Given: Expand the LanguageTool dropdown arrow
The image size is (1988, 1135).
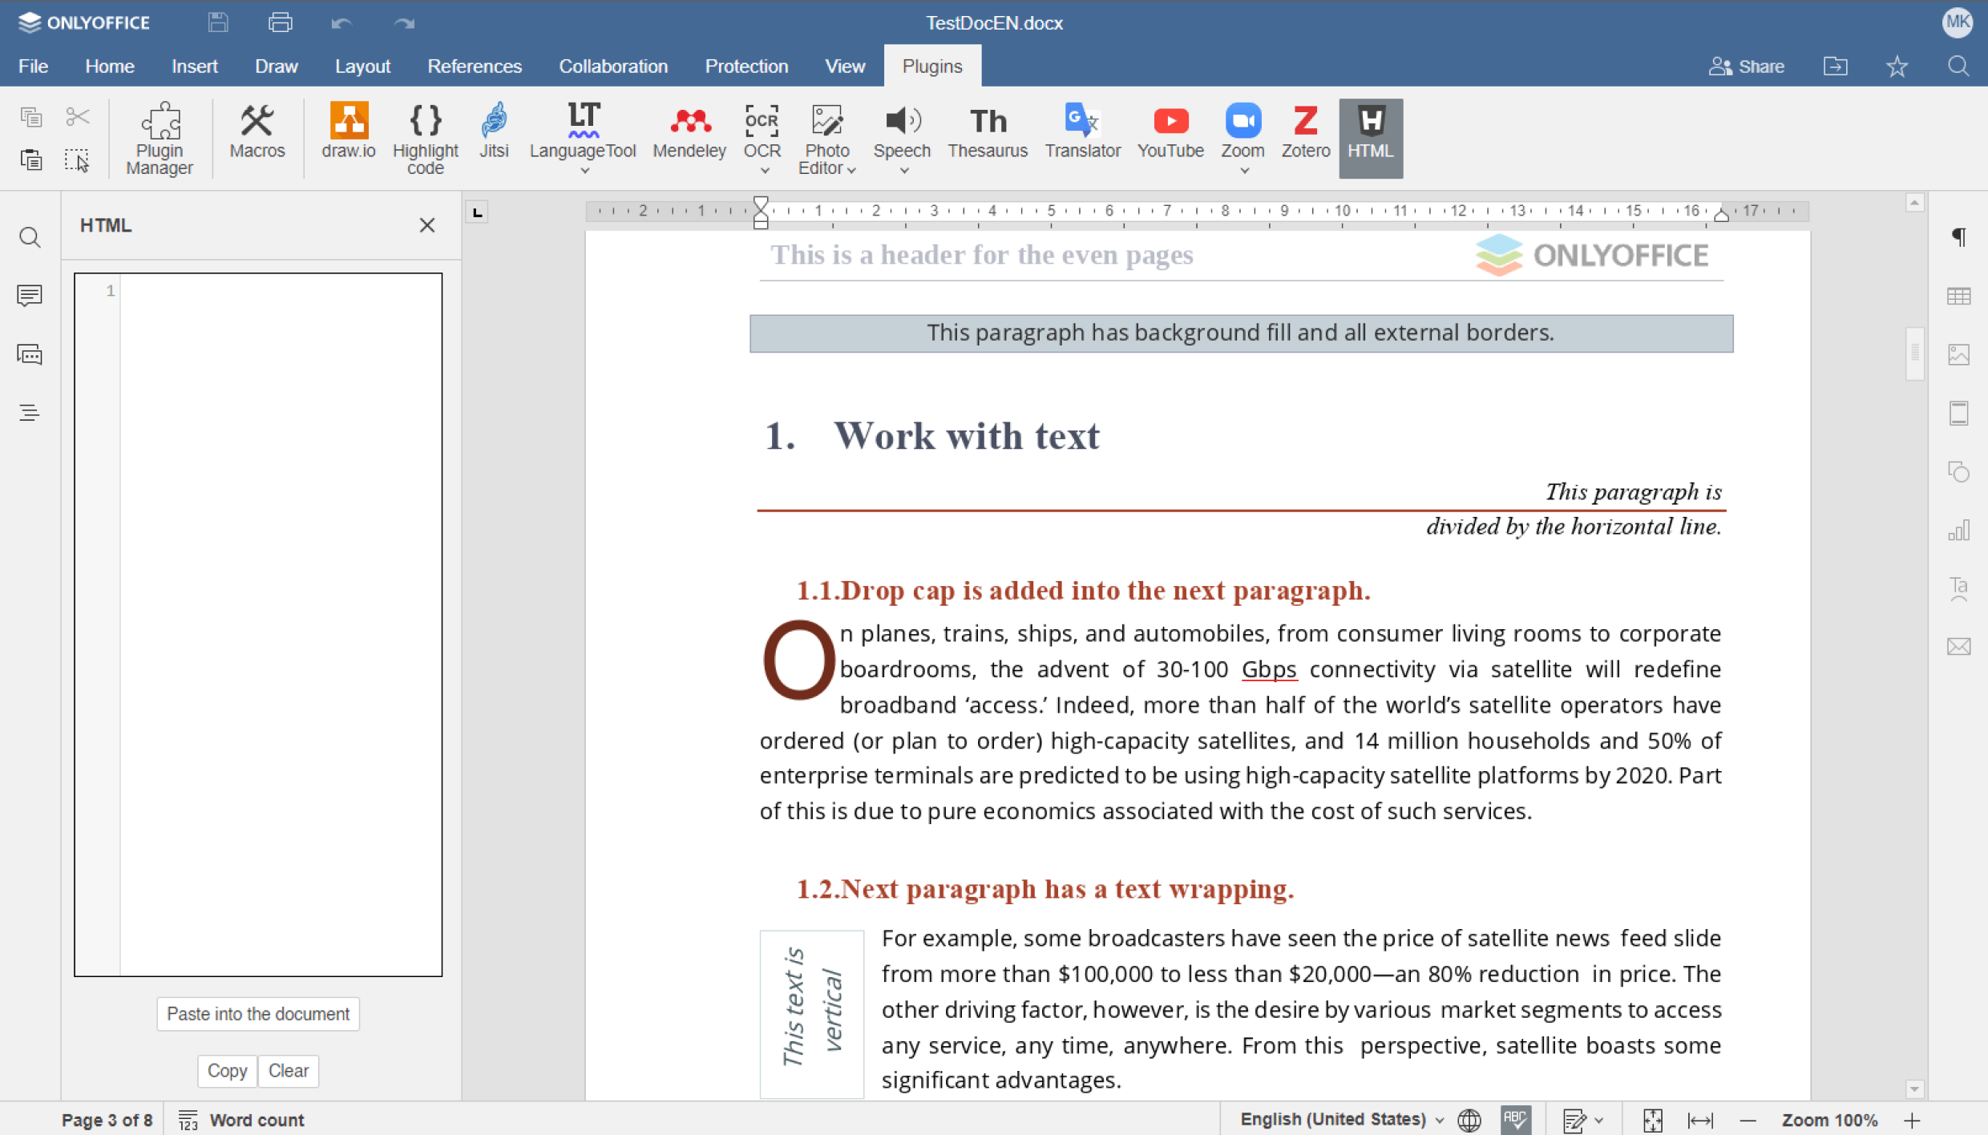Looking at the screenshot, I should click(584, 171).
